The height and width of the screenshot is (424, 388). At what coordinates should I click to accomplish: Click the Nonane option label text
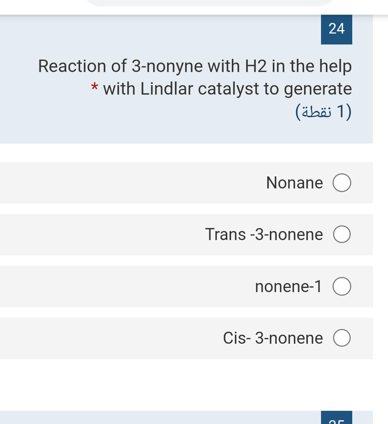tap(294, 182)
